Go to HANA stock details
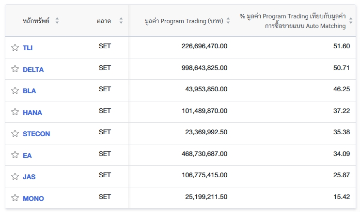 (32, 113)
